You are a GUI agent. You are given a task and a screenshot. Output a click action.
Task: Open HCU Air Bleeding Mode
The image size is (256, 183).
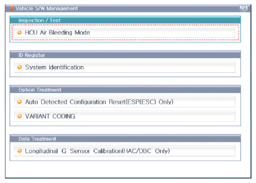click(124, 32)
